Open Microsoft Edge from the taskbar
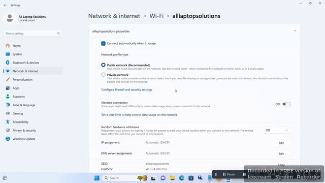Image resolution: width=325 pixels, height=183 pixels. click(182, 178)
